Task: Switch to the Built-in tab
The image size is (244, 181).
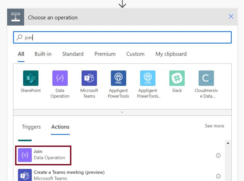Action: tap(43, 54)
